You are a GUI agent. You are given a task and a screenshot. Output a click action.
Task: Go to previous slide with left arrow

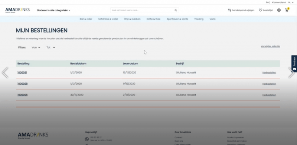pos(5,72)
